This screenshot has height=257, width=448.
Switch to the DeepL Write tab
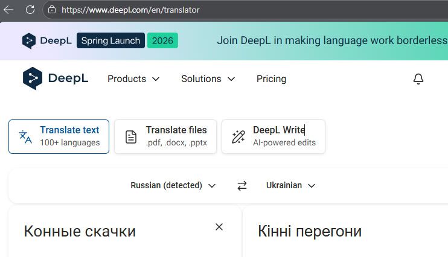pos(273,136)
